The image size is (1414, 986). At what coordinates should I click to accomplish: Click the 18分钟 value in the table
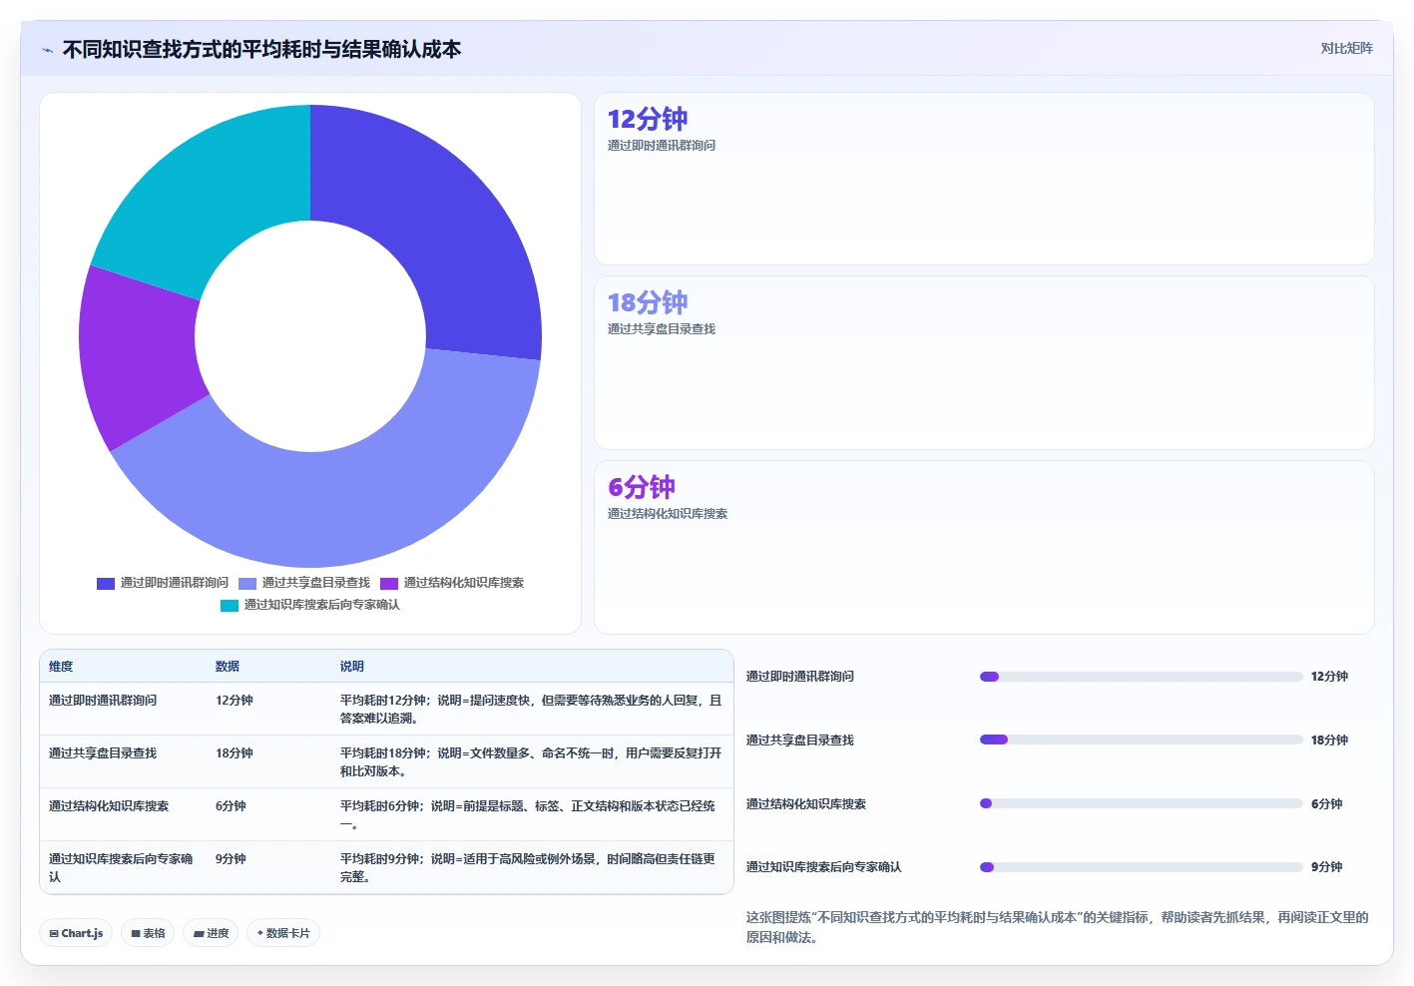[x=235, y=753]
